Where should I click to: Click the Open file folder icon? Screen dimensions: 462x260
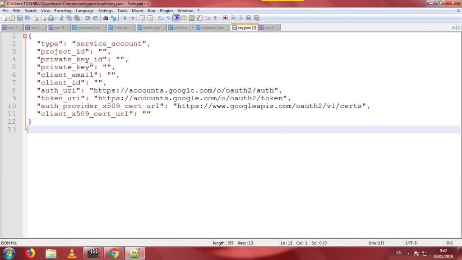point(12,18)
